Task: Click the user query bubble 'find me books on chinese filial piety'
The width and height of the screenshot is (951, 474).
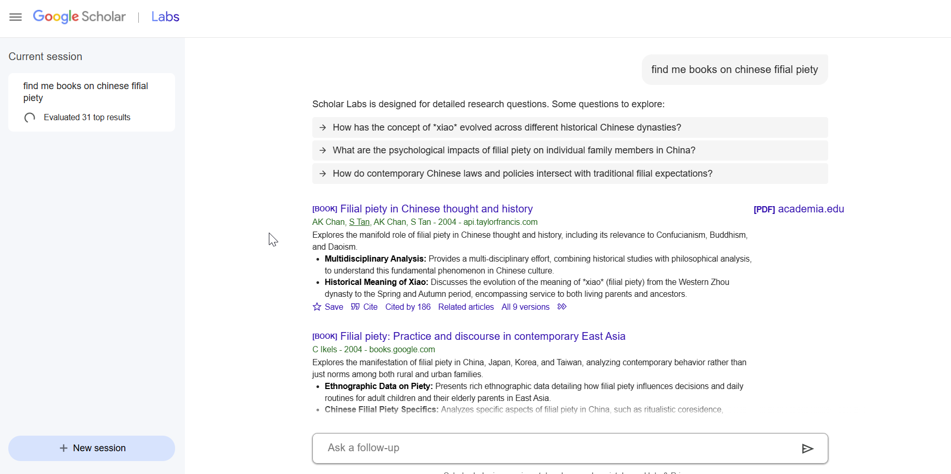Action: 734,69
